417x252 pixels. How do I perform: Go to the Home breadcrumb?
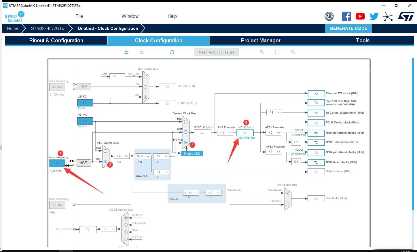[13, 28]
